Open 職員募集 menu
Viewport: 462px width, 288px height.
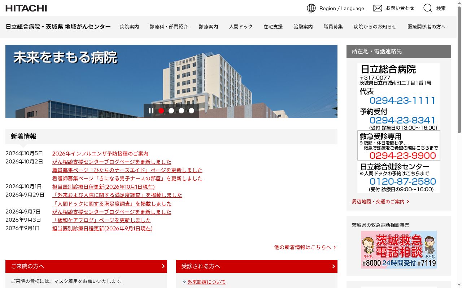[x=333, y=27]
